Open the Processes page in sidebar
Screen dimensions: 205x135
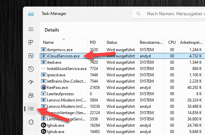click(x=31, y=42)
